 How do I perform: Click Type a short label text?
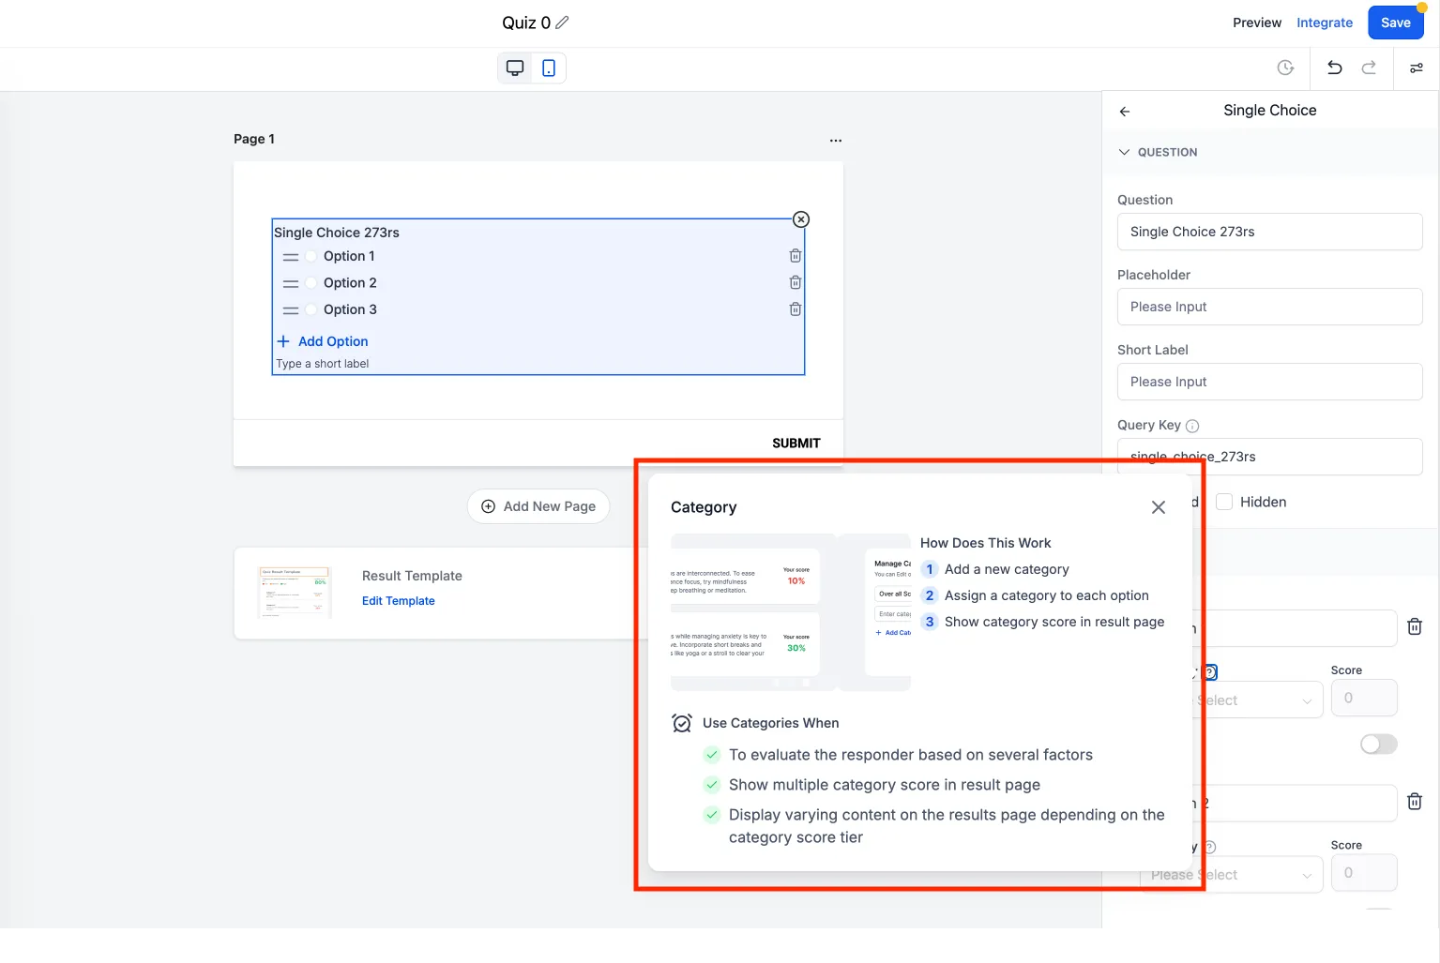click(x=323, y=364)
